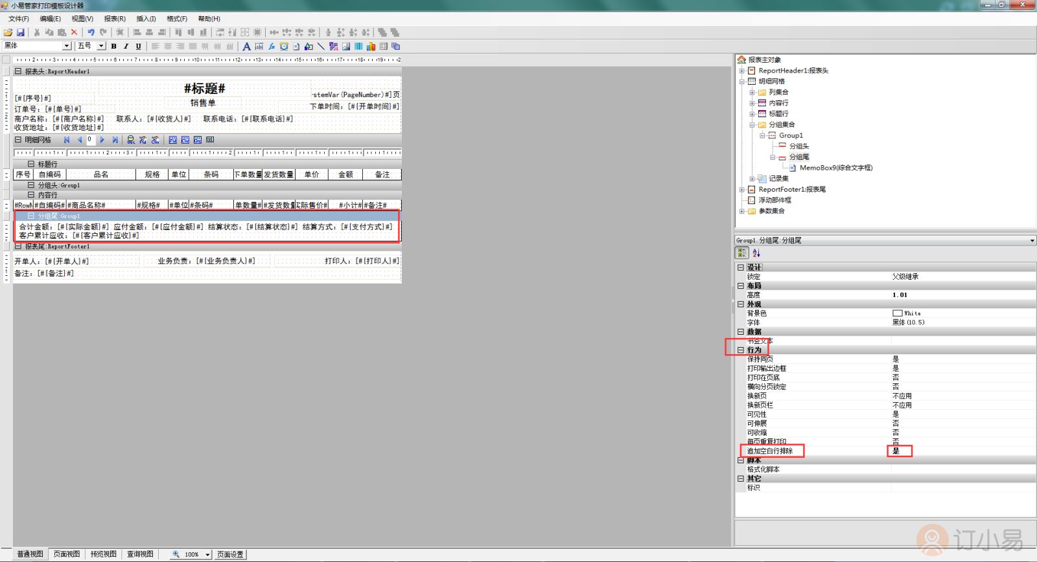Open the font name dropdown showing 黑体

(x=67, y=46)
